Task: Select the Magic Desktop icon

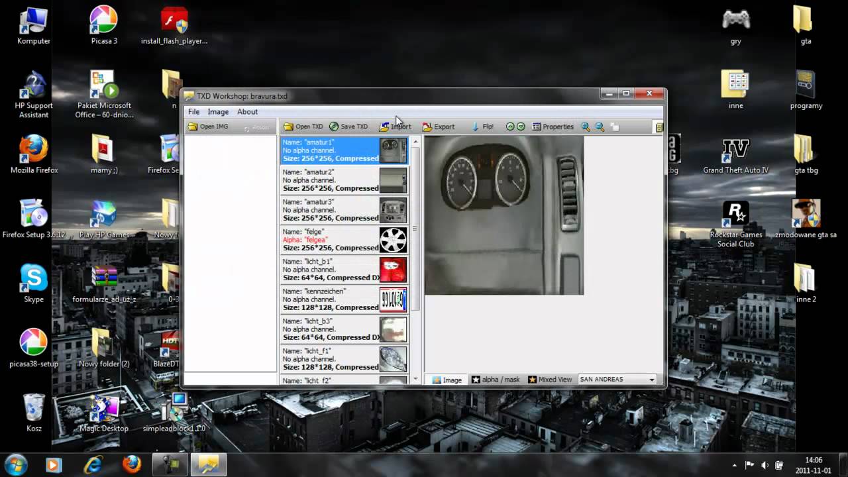Action: [x=104, y=413]
